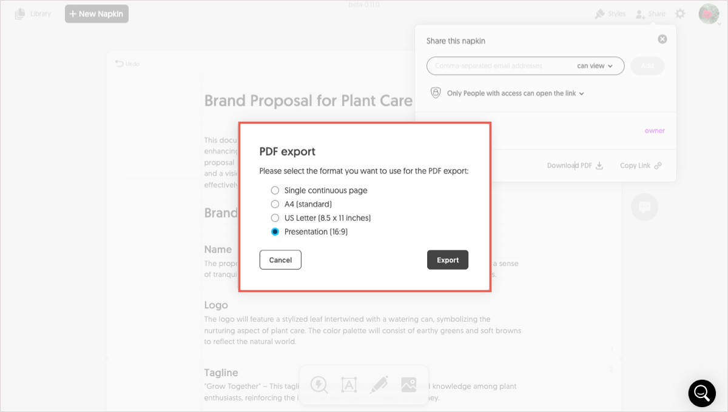Click the Export button
This screenshot has width=728, height=412.
448,260
